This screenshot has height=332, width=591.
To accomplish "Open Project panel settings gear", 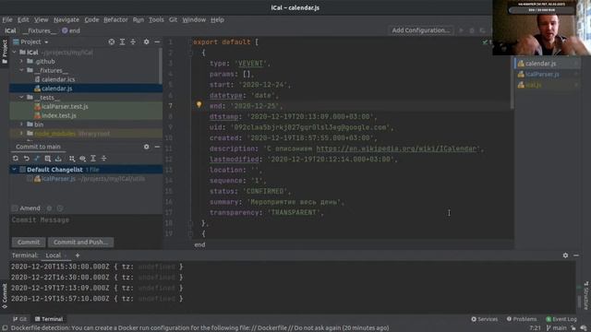I will pyautogui.click(x=146, y=41).
